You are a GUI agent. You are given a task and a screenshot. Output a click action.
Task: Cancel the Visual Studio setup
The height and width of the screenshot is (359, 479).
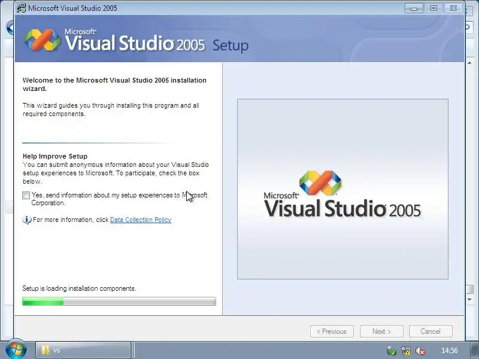tap(431, 331)
